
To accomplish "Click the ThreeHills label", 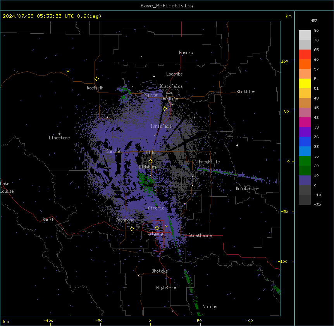I will tap(208, 162).
